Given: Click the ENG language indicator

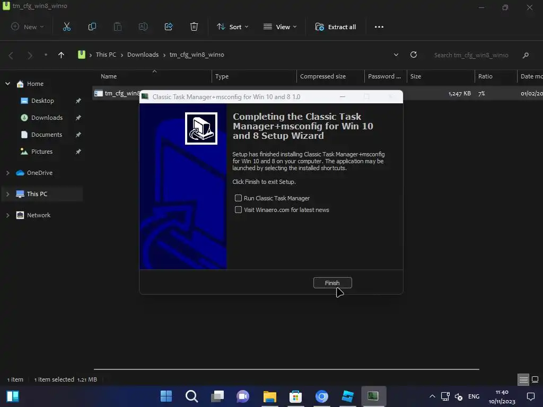Looking at the screenshot, I should click(x=474, y=396).
